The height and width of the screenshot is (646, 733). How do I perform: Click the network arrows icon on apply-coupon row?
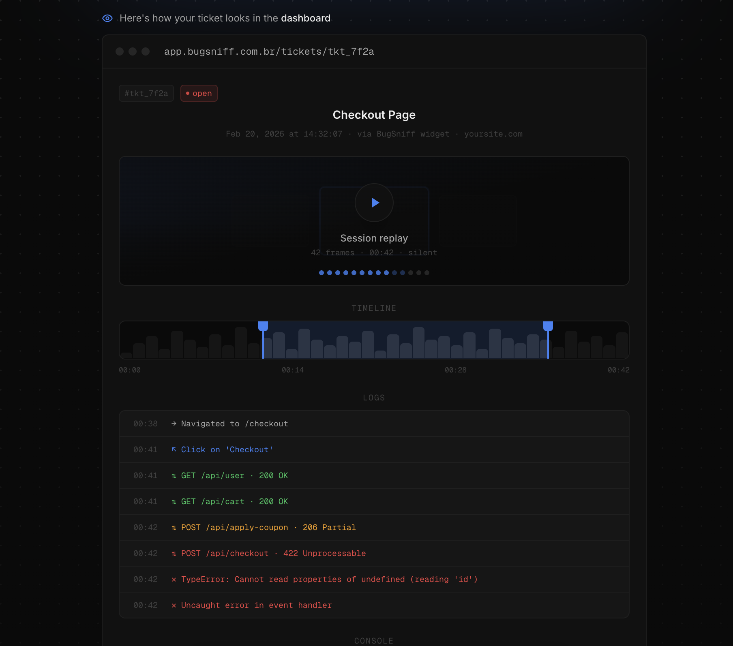[174, 528]
